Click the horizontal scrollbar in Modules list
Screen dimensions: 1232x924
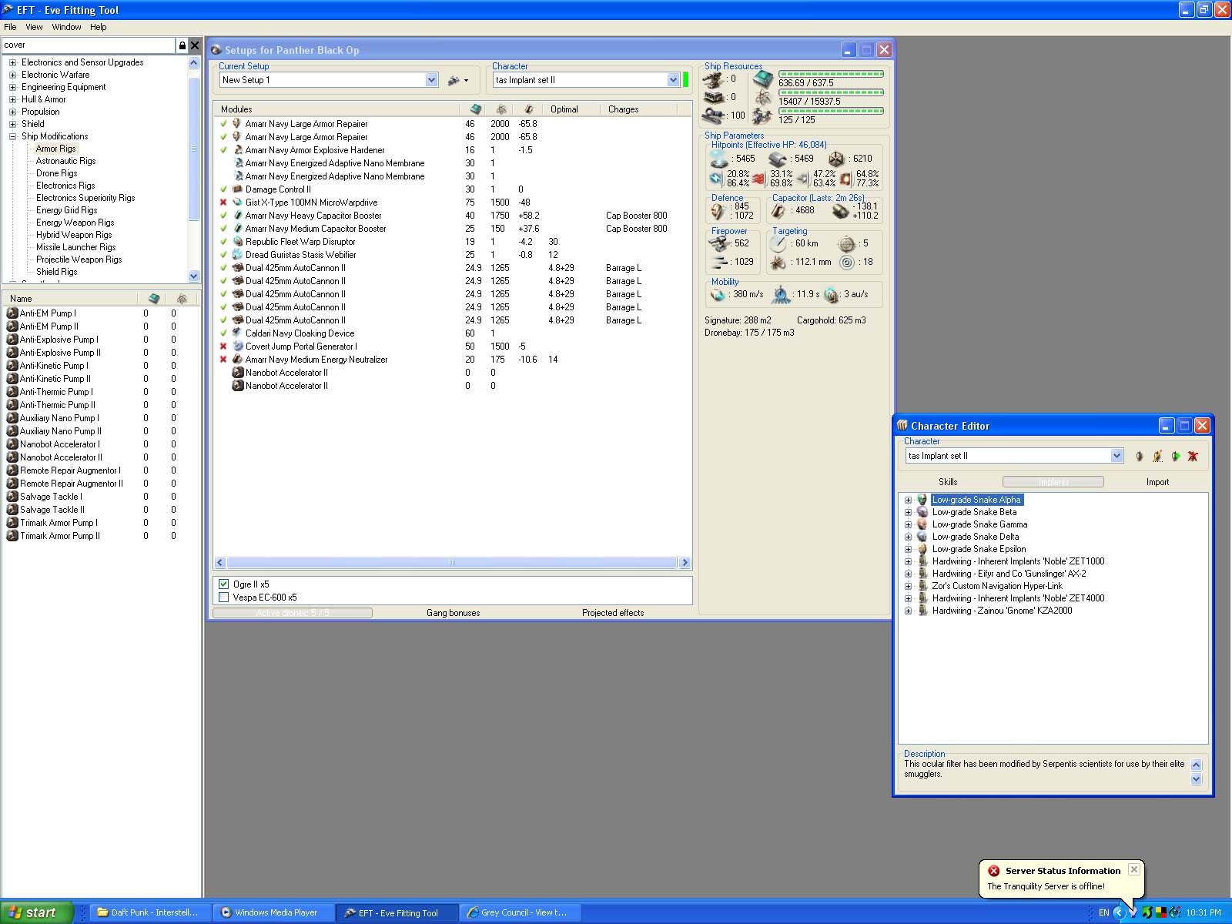pos(452,563)
